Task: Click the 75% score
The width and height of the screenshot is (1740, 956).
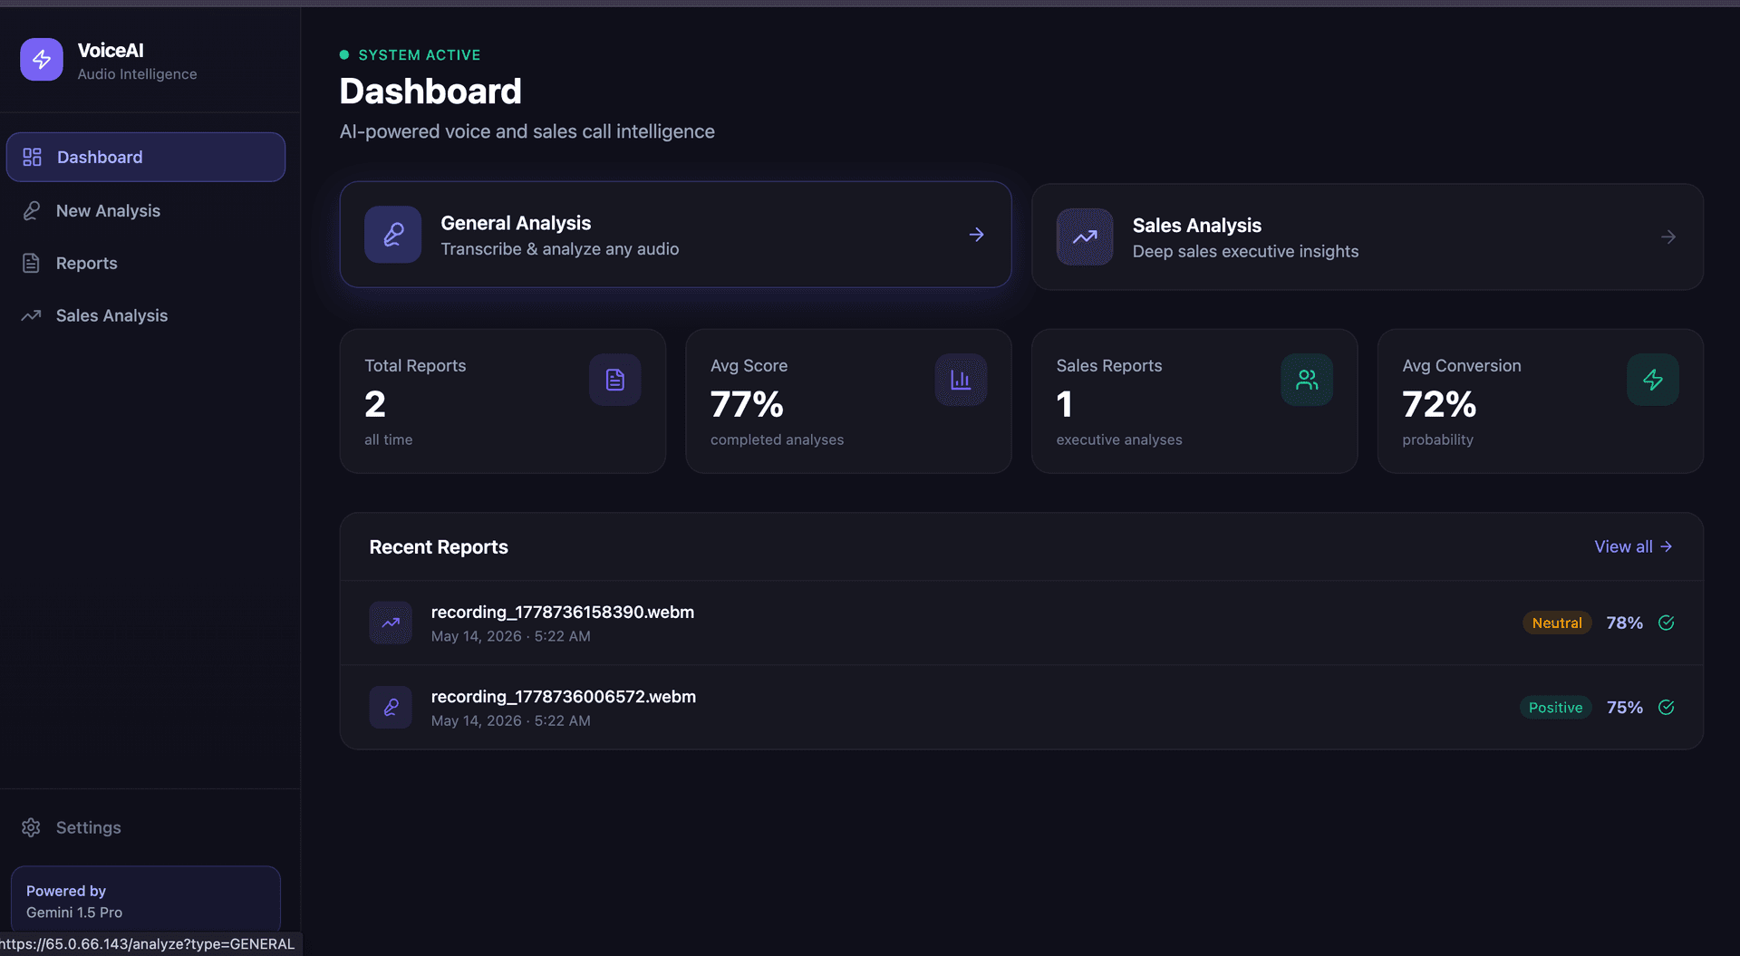Action: (x=1624, y=707)
